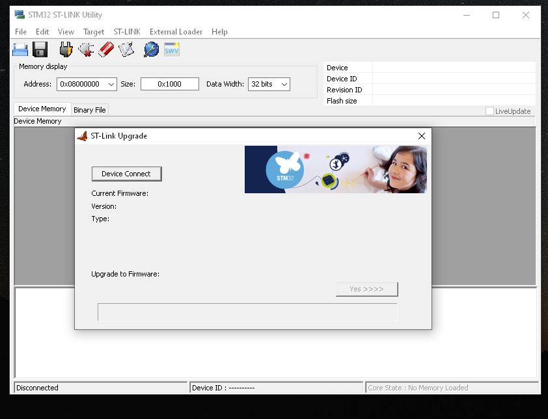Image resolution: width=548 pixels, height=419 pixels.
Task: Expand the Address dropdown arrow
Action: (111, 84)
